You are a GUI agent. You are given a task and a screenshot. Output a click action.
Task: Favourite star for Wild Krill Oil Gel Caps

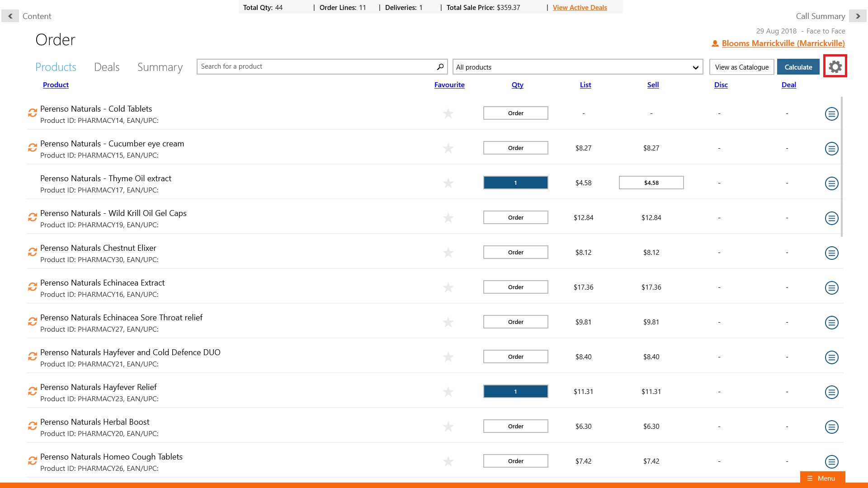(x=448, y=218)
